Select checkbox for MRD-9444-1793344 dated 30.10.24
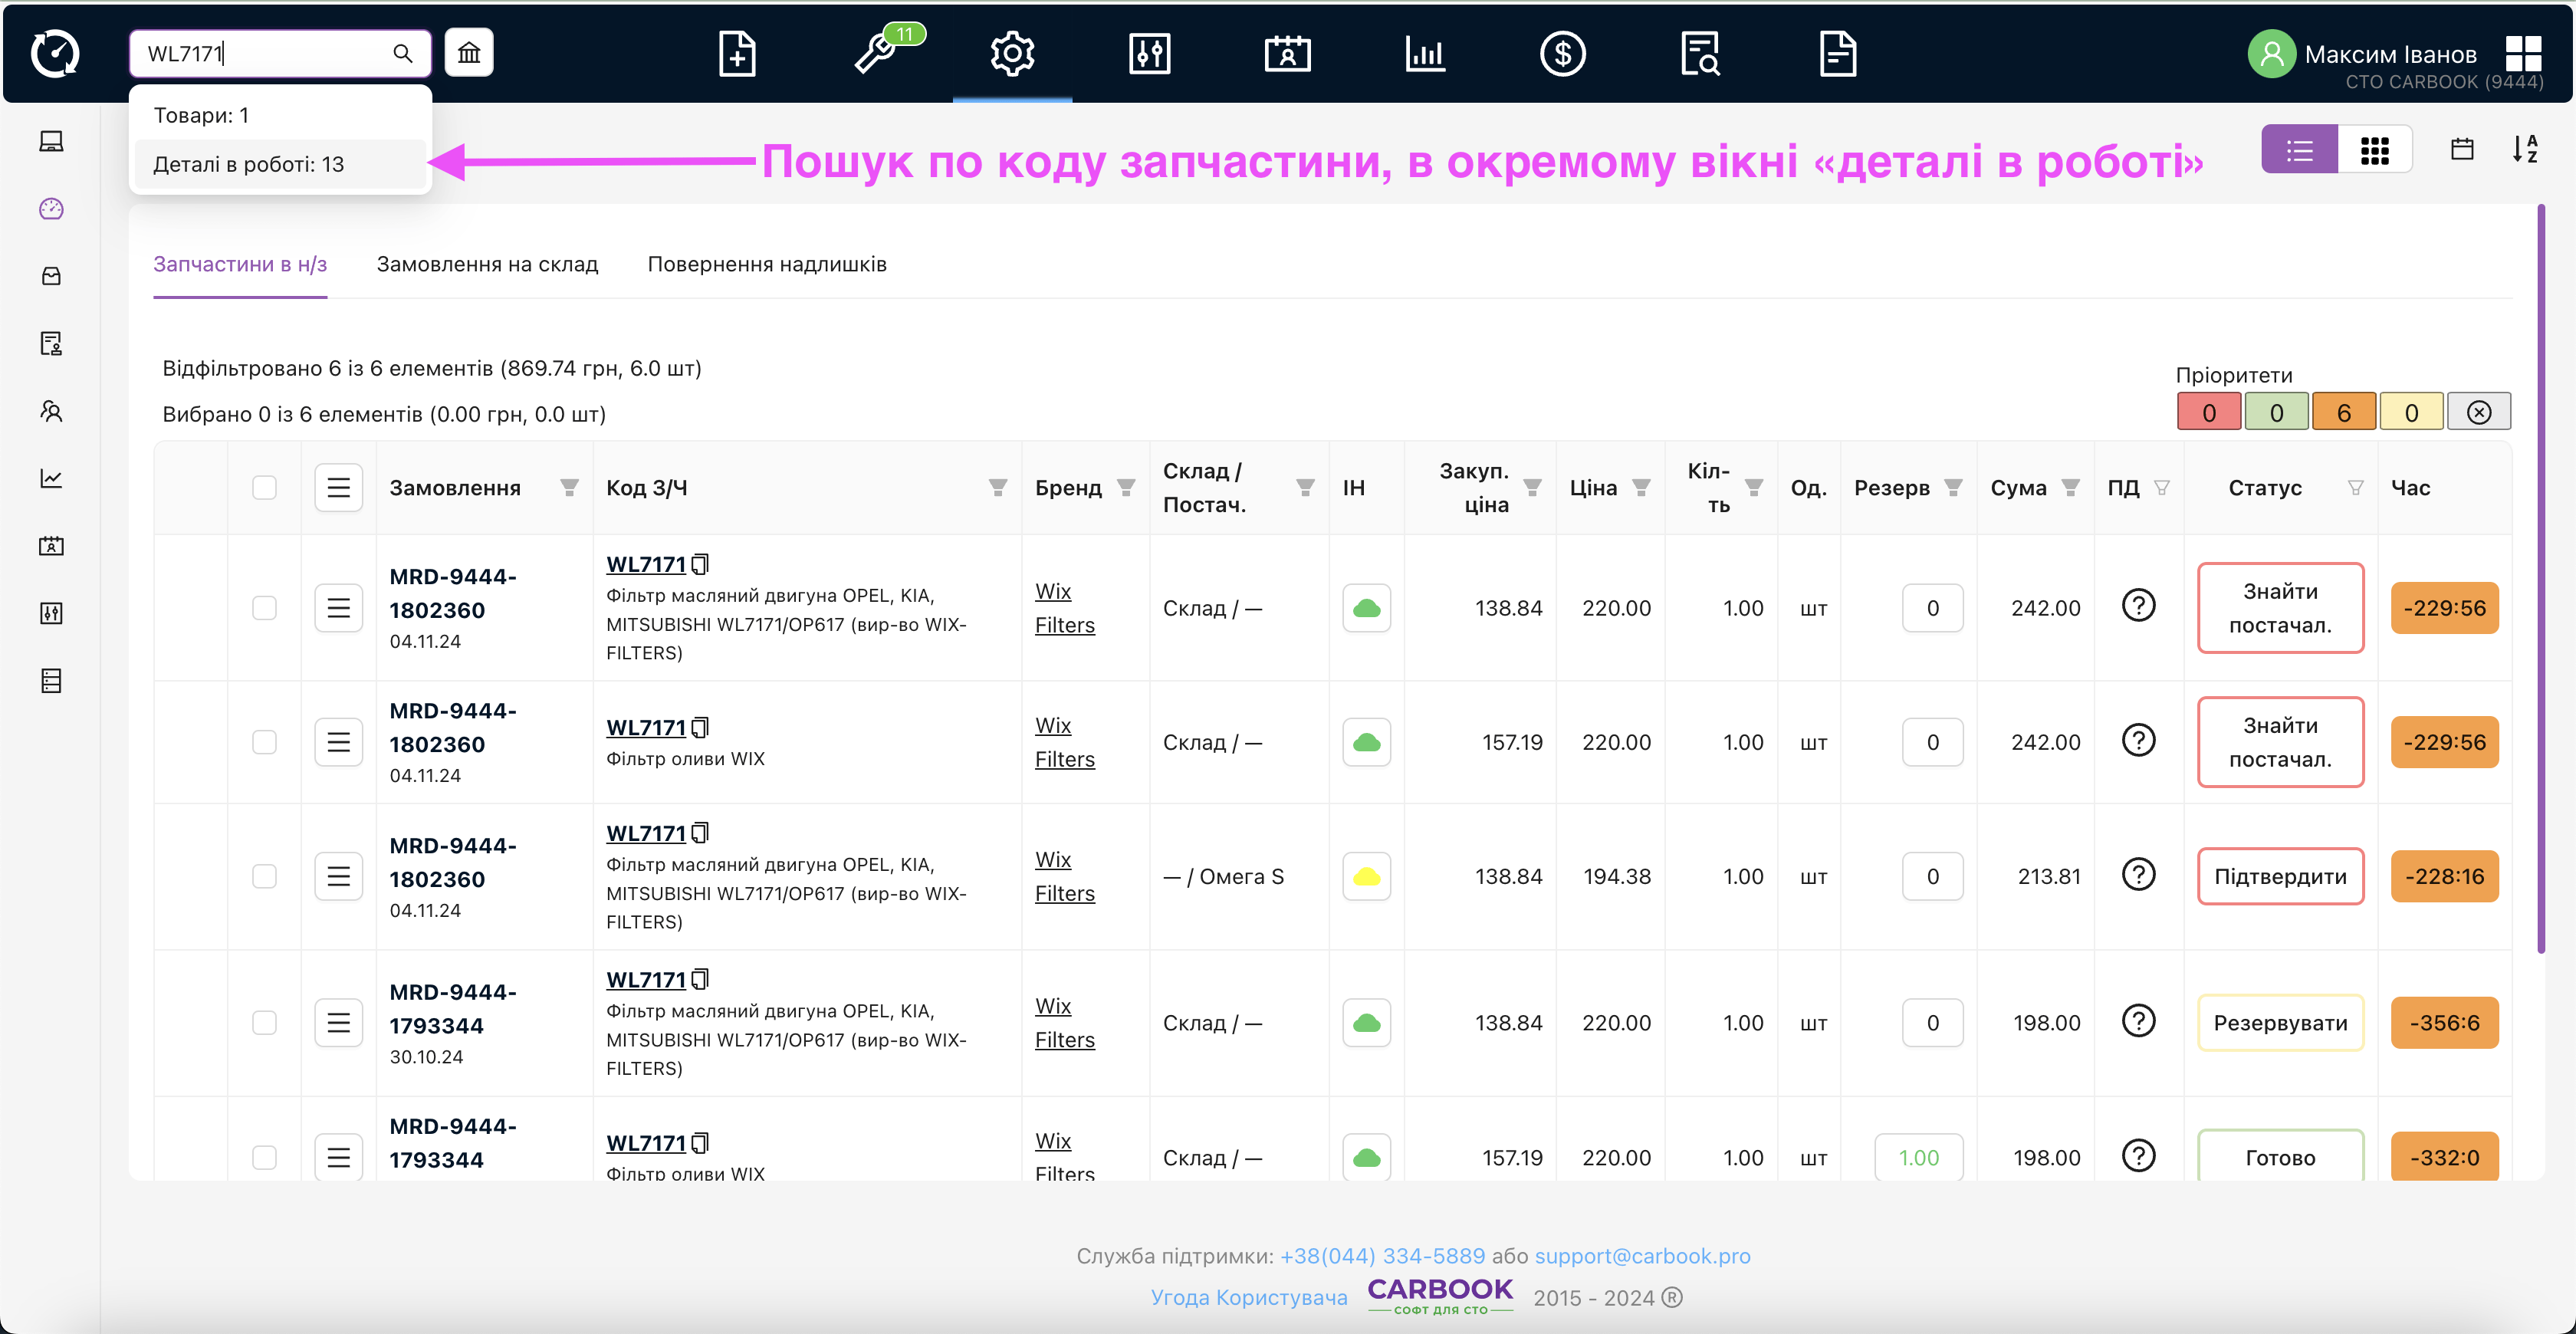The height and width of the screenshot is (1334, 2576). [x=264, y=1023]
